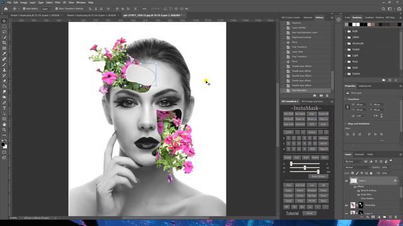Click Create new document from state icon
Image resolution: width=403 pixels, height=226 pixels.
(315, 95)
